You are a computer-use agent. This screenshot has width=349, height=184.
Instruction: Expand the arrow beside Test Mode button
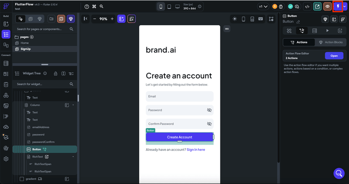[345, 7]
